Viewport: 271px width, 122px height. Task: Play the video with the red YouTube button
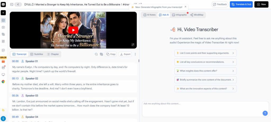tap(73, 30)
